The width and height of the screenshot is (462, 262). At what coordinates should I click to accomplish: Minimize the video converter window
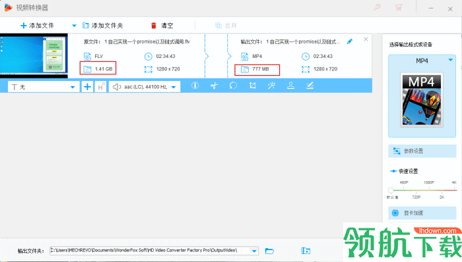[x=430, y=9]
